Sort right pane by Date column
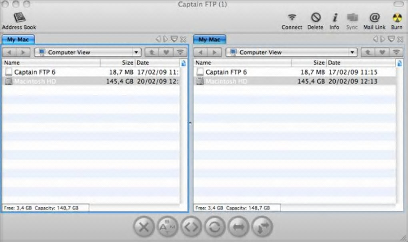This screenshot has height=242, width=408. pyautogui.click(x=361, y=63)
